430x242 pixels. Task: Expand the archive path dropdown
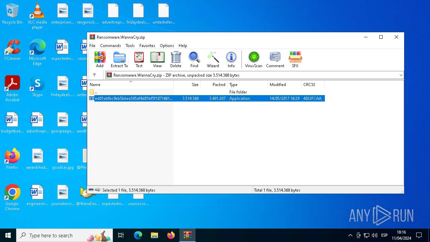pos(401,75)
